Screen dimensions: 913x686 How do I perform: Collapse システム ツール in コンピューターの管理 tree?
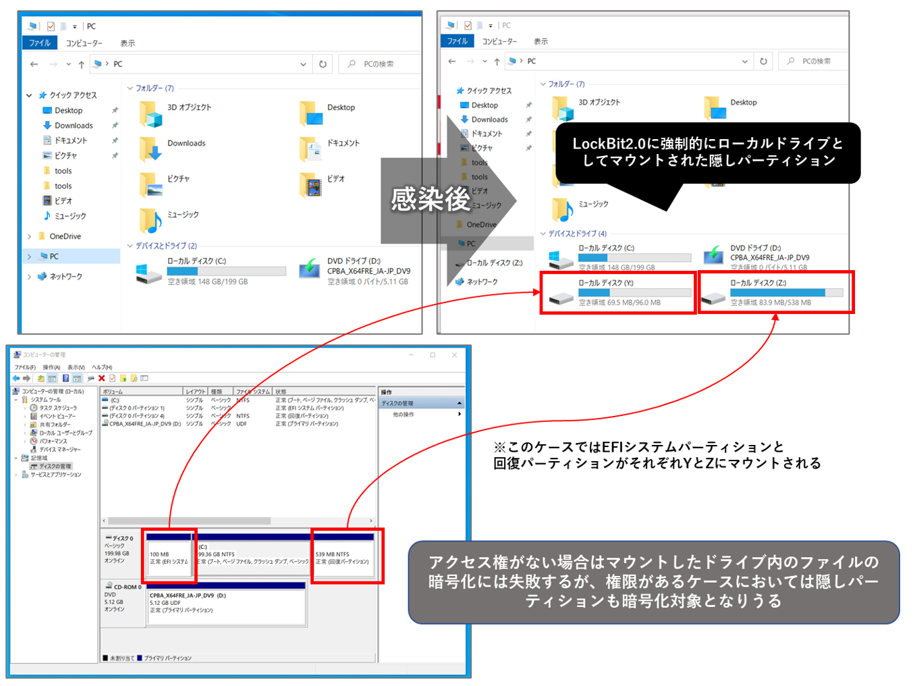tap(16, 400)
